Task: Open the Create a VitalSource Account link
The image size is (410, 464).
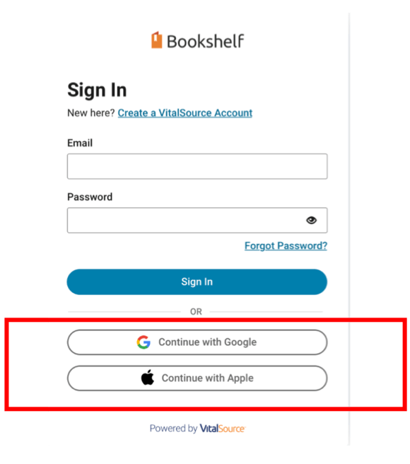Action: pyautogui.click(x=185, y=113)
